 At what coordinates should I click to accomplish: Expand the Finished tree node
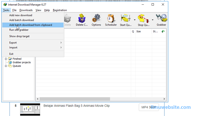[6, 59]
